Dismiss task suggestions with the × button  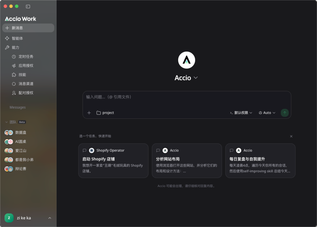291,136
